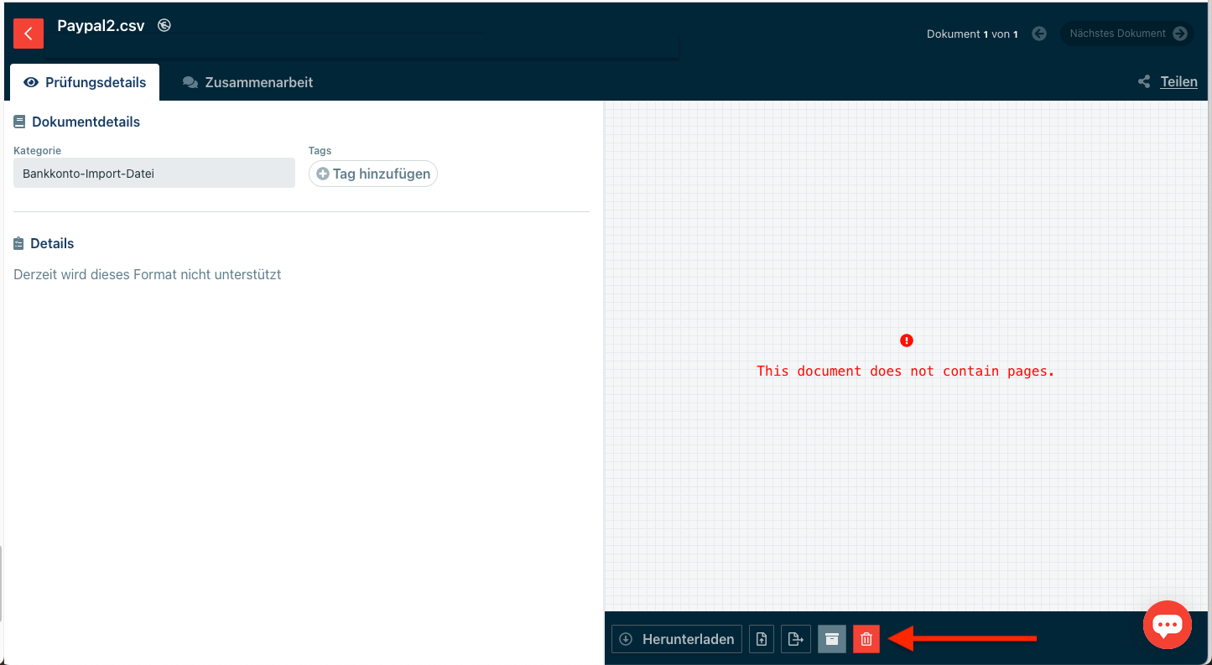Go to previous document arrow
1212x665 pixels.
pyautogui.click(x=1038, y=34)
